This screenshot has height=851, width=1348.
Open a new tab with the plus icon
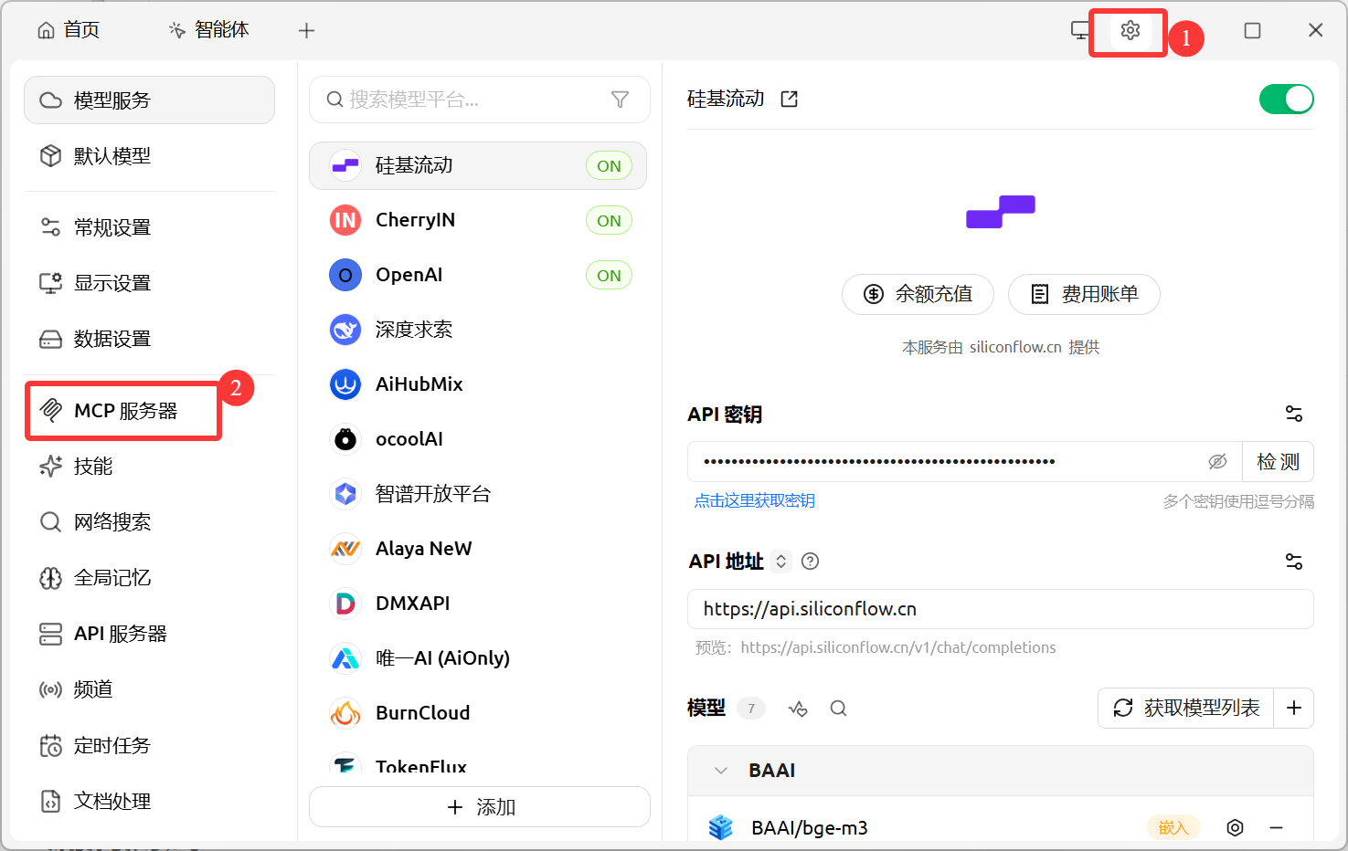[x=307, y=30]
